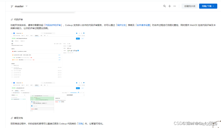This screenshot has height=128, width=221.
Task: Click the merge request overview screenshot
Action: click(48, 55)
